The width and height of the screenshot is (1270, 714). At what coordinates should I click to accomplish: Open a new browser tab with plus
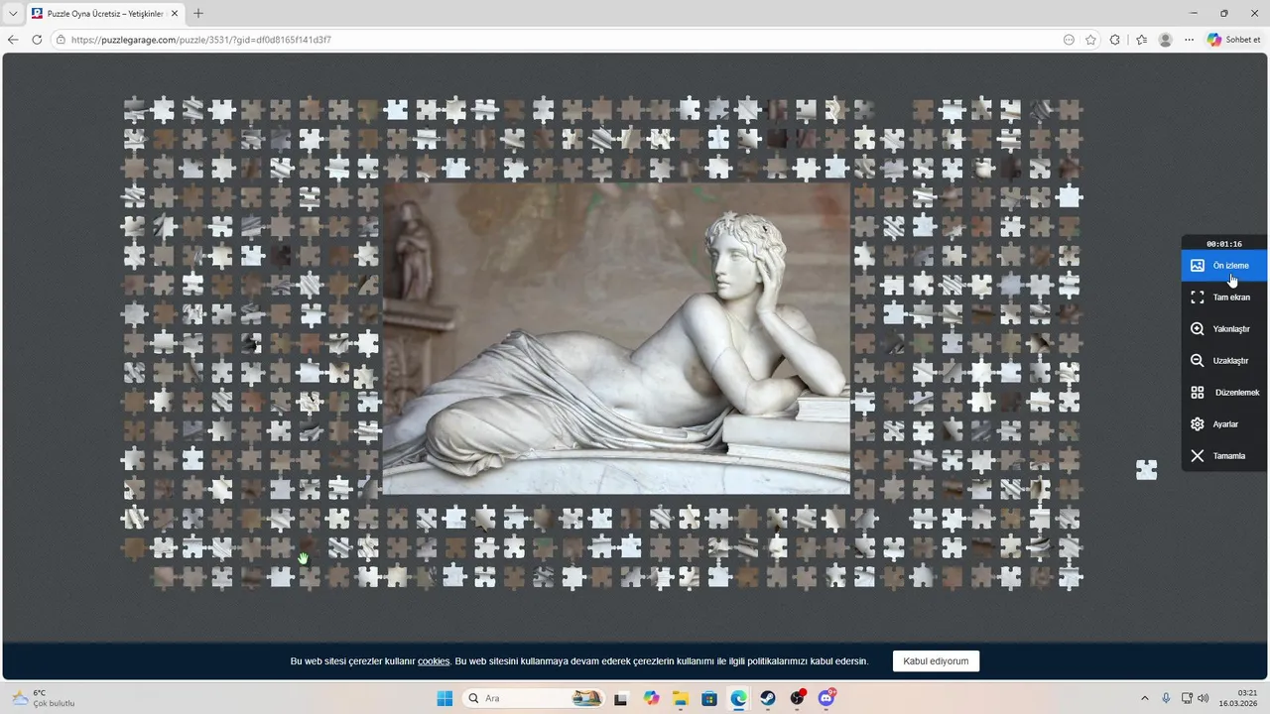[198, 14]
